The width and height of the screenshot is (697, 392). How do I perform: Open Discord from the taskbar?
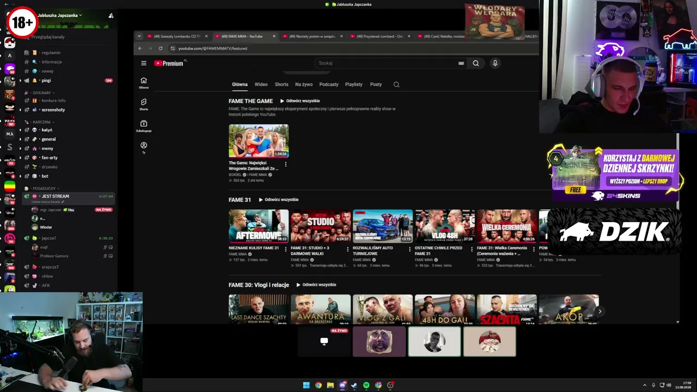point(343,385)
